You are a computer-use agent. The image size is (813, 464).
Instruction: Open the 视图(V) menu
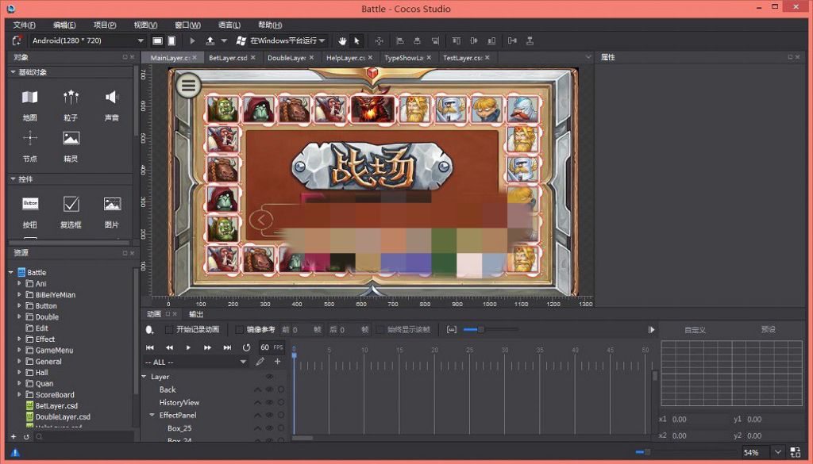point(145,25)
